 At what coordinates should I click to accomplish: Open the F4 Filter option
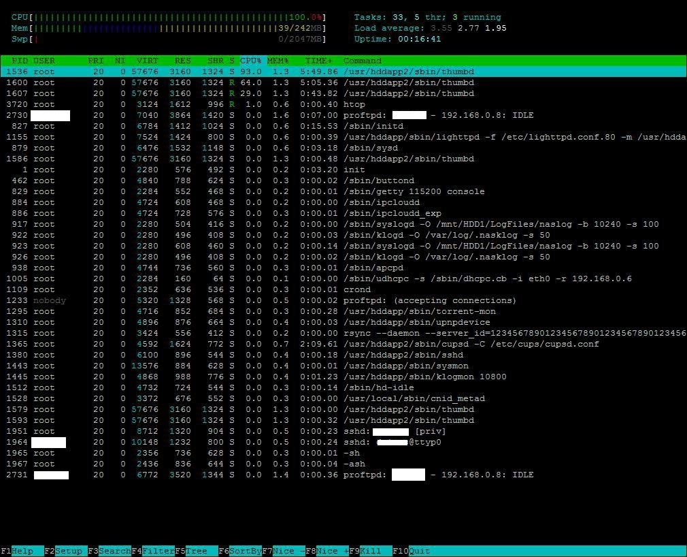(x=153, y=551)
